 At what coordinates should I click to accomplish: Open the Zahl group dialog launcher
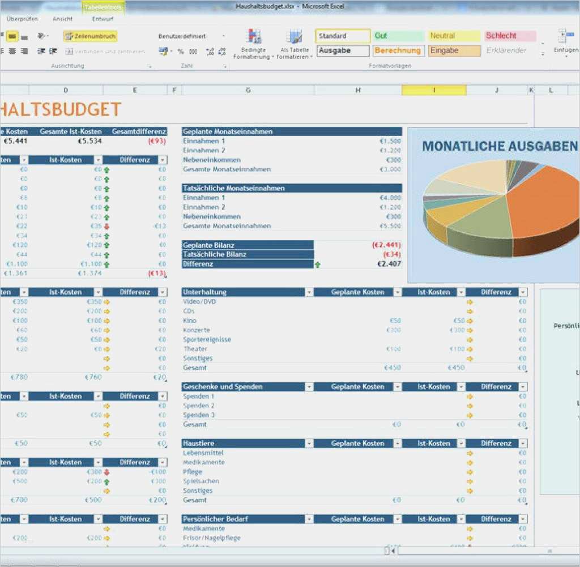pyautogui.click(x=225, y=66)
